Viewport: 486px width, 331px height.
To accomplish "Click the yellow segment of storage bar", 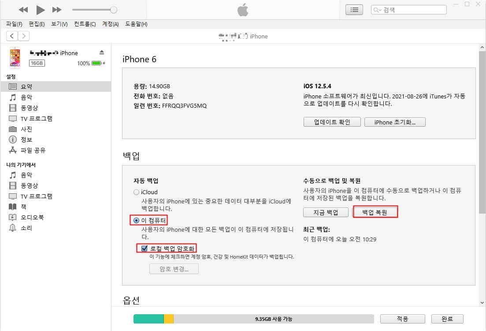I will (x=169, y=319).
